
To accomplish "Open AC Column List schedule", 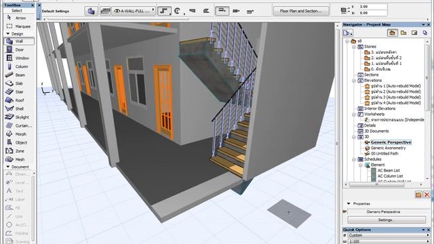I will (x=391, y=176).
